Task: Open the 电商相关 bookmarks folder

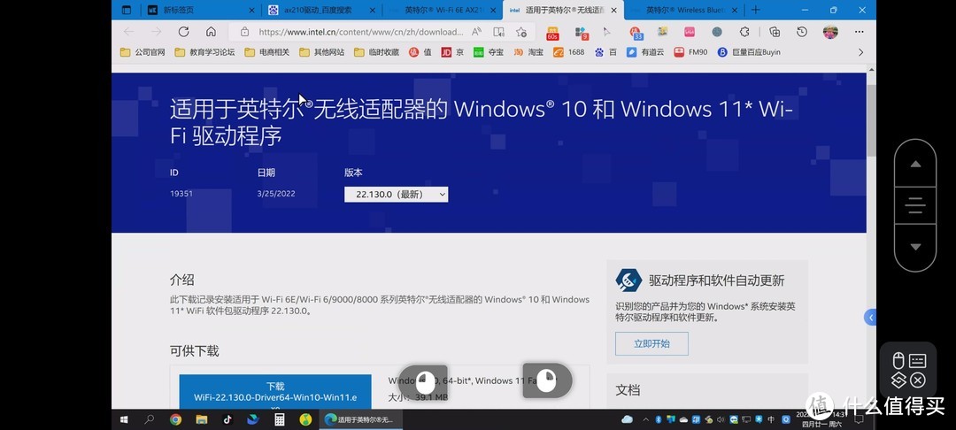Action: pyautogui.click(x=267, y=52)
